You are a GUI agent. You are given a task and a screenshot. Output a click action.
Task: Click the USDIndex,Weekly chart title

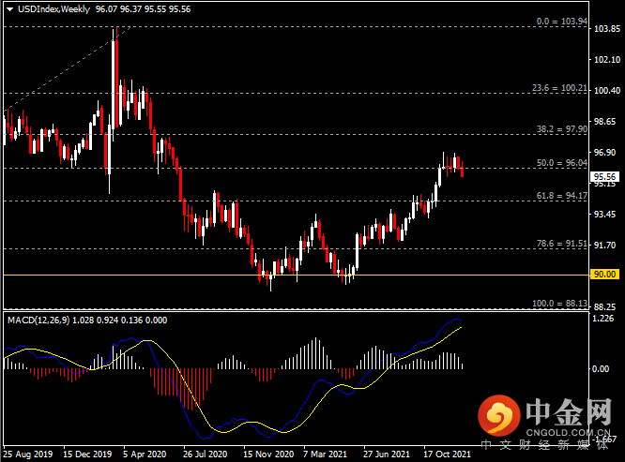54,9
